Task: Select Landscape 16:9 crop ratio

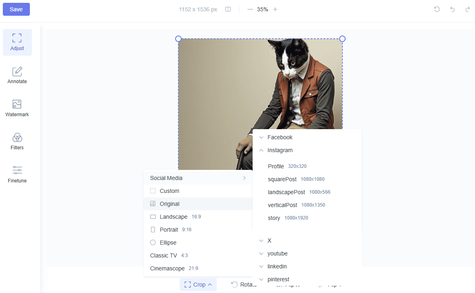Action: (x=198, y=217)
